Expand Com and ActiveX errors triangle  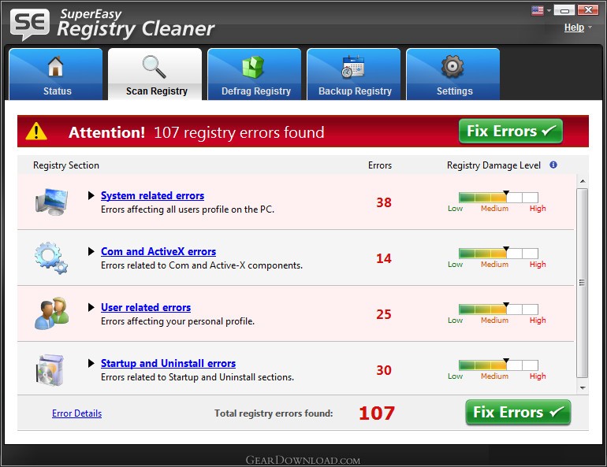[x=91, y=252]
